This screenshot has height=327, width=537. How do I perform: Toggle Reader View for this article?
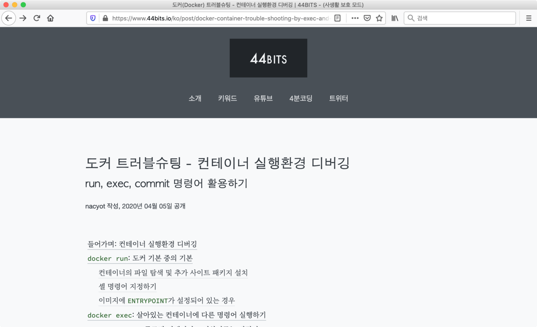pos(337,18)
